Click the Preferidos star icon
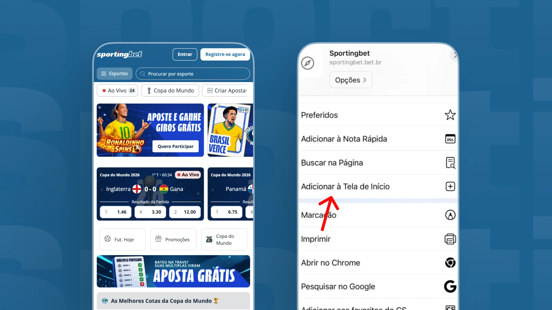The image size is (552, 310). (450, 115)
